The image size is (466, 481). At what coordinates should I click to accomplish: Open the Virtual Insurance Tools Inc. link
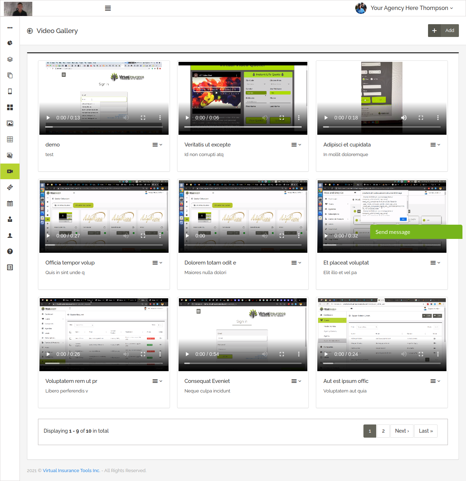click(x=71, y=470)
